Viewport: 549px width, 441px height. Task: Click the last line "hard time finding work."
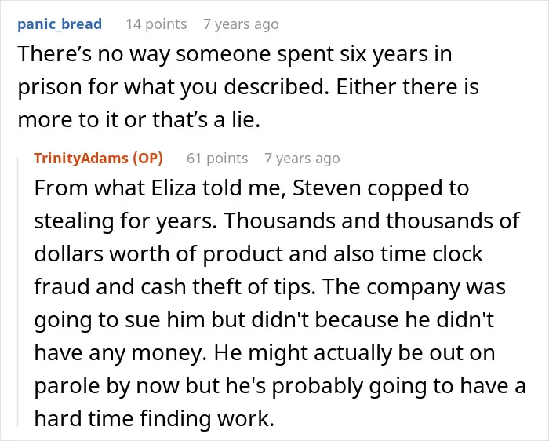154,418
